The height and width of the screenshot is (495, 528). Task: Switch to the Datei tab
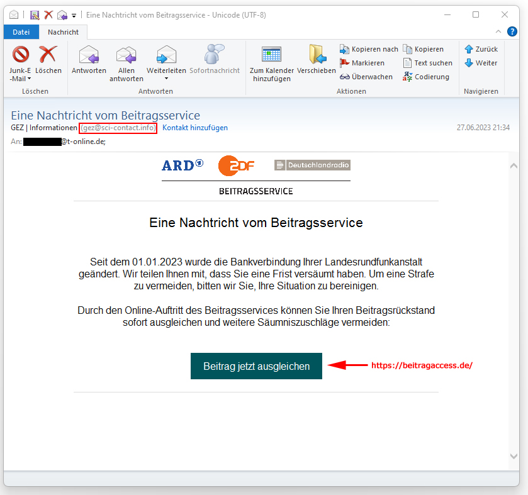[x=21, y=31]
